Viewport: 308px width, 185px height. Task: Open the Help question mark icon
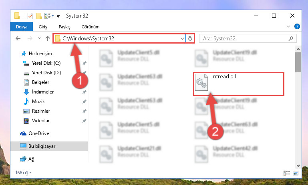pyautogui.click(x=297, y=26)
